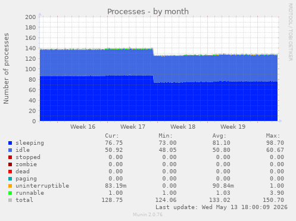Click idle maximum value 60.67
The image size is (296, 221).
click(x=275, y=150)
